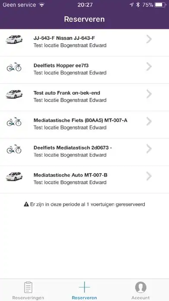Select the Mediatastische Auto MT-007-B title
Viewport: 169px width, 301px height.
tap(70, 175)
